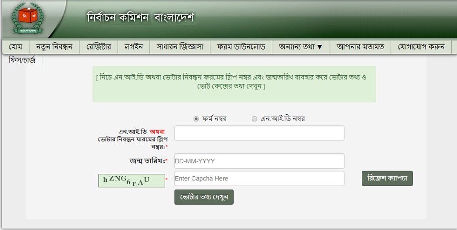This screenshot has width=457, height=230.
Task: Select the এন.আই.ডি নম্বর radio option
Action: (254, 119)
